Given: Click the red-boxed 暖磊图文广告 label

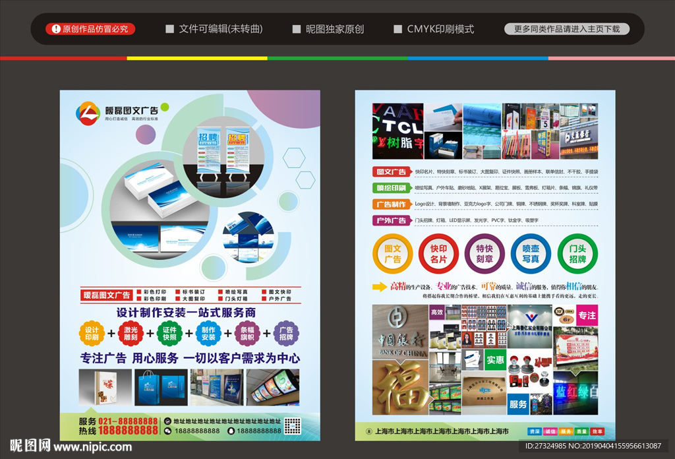Looking at the screenshot, I should [106, 295].
